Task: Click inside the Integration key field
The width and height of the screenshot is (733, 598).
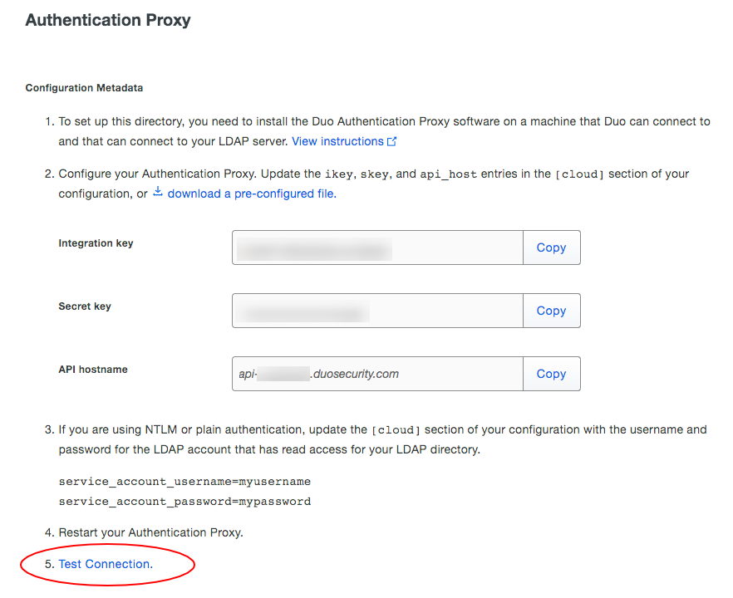Action: pos(377,248)
